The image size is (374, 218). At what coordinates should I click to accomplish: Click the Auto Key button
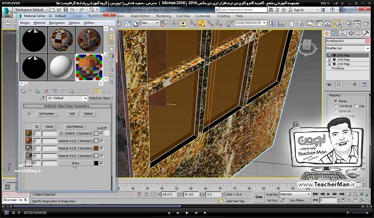tap(272, 194)
